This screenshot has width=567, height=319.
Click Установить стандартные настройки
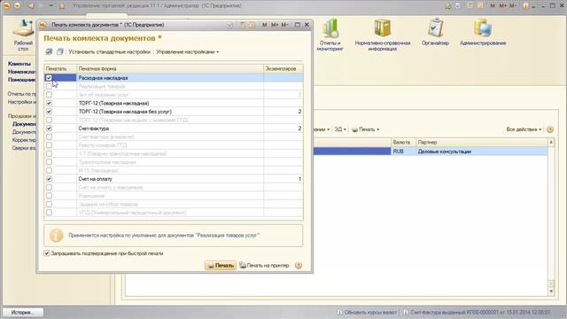(x=109, y=52)
